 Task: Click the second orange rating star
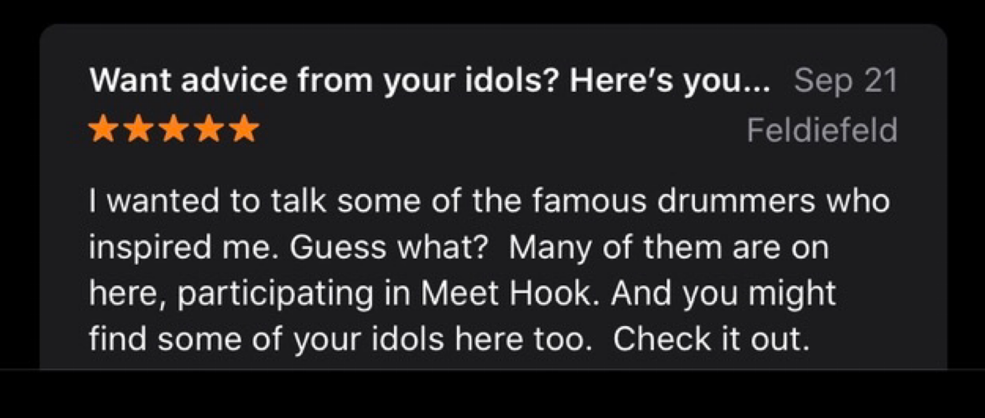[x=138, y=129]
